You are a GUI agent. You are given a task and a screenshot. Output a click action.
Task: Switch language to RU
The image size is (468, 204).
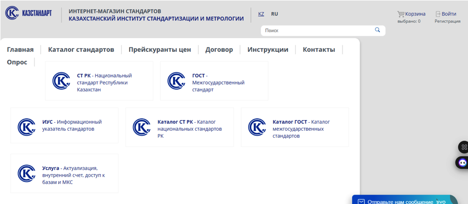click(x=274, y=13)
